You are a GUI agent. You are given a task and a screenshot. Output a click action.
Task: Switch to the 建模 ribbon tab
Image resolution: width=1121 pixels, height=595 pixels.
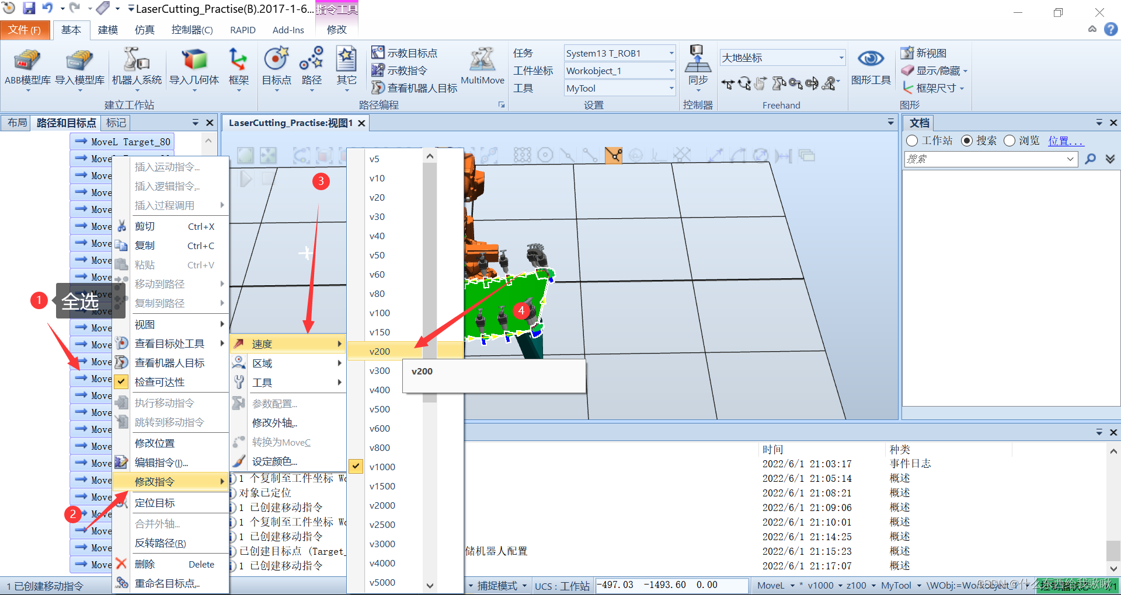(107, 30)
